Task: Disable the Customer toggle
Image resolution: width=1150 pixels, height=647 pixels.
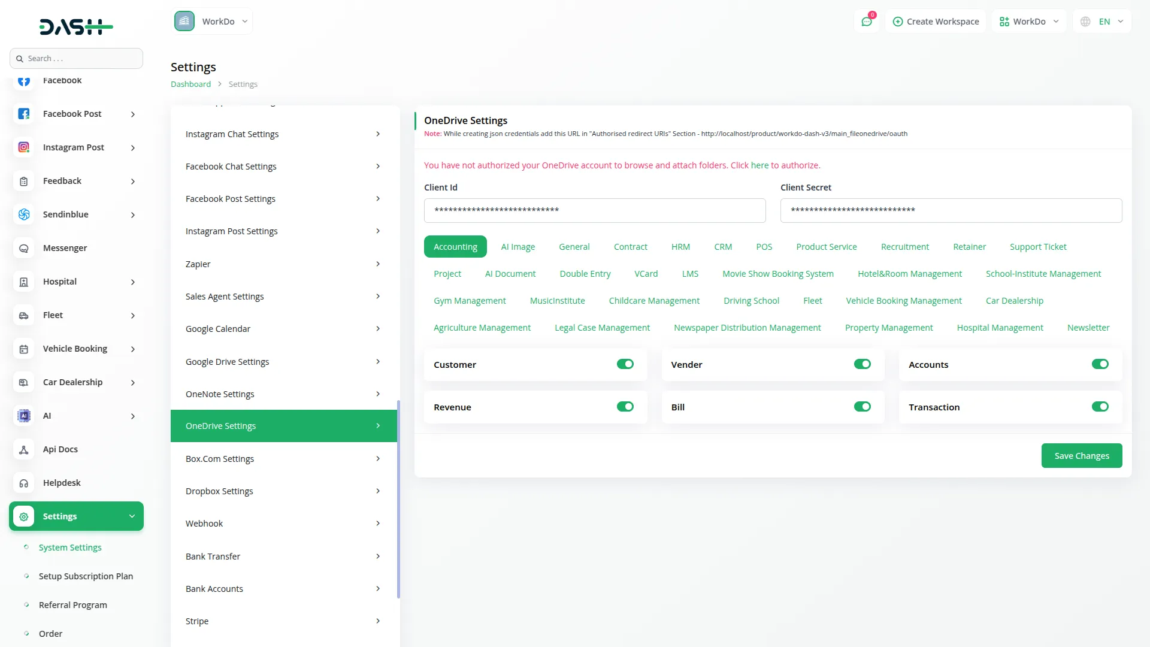Action: (625, 364)
